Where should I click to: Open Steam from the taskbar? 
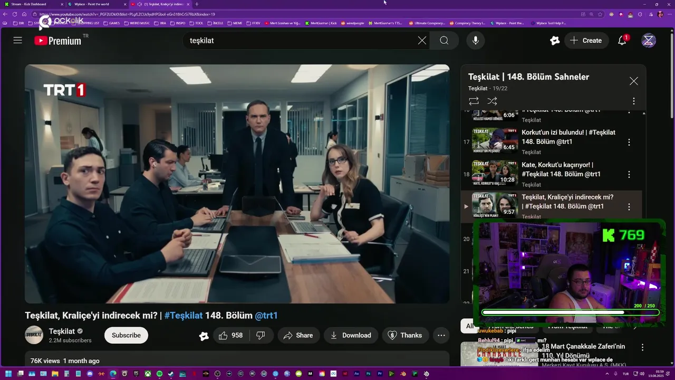[171, 374]
